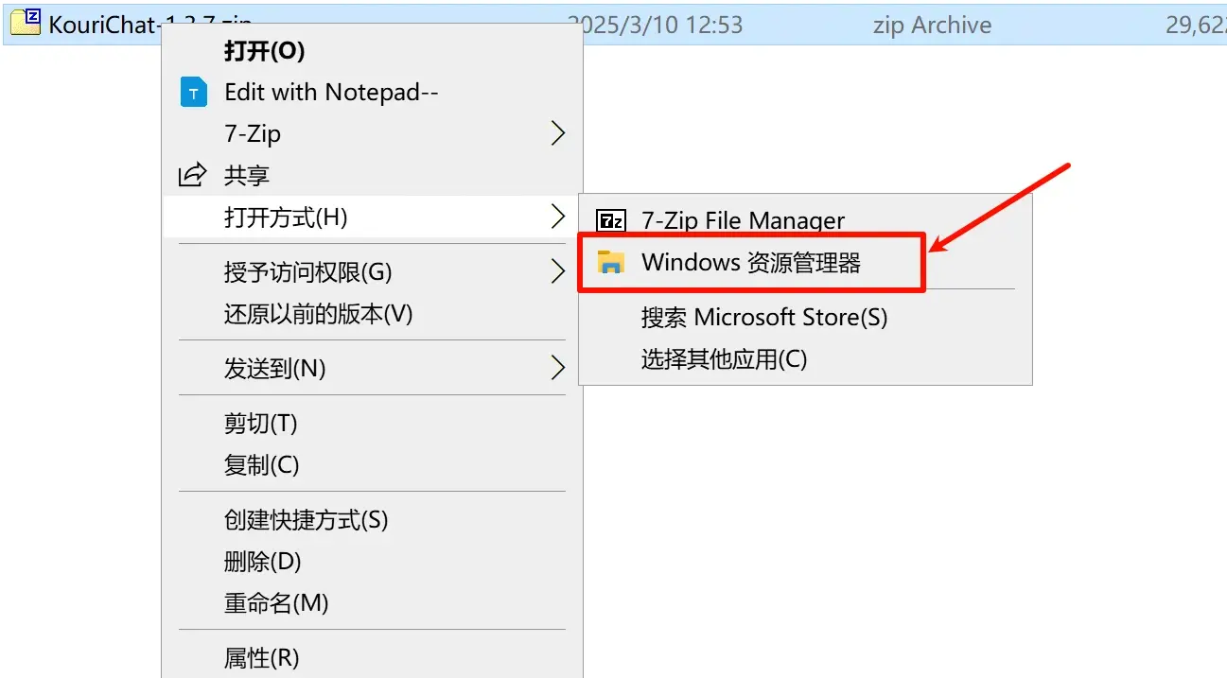Viewport: 1227px width, 678px height.
Task: Expand the 发送到(N) submenu arrow
Action: point(557,369)
